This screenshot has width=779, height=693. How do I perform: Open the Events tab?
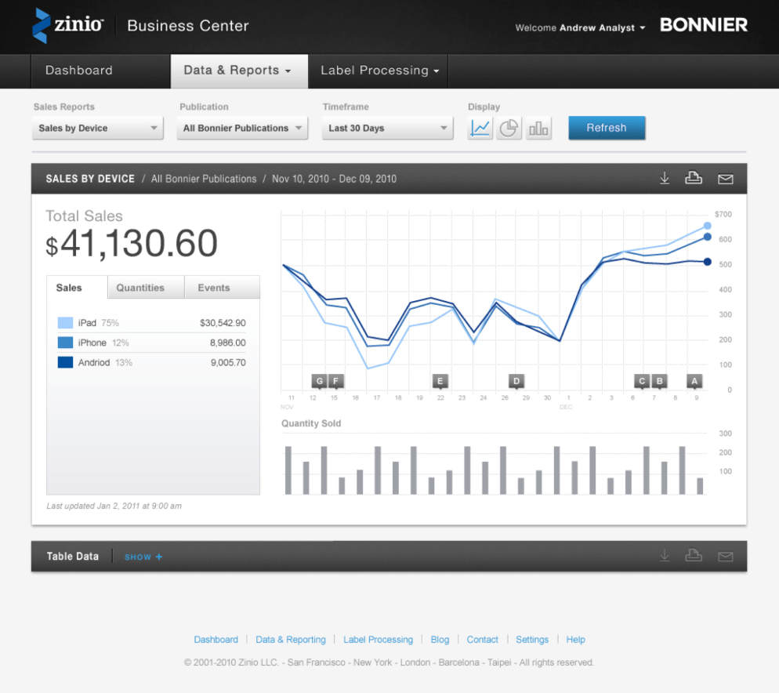coord(214,288)
